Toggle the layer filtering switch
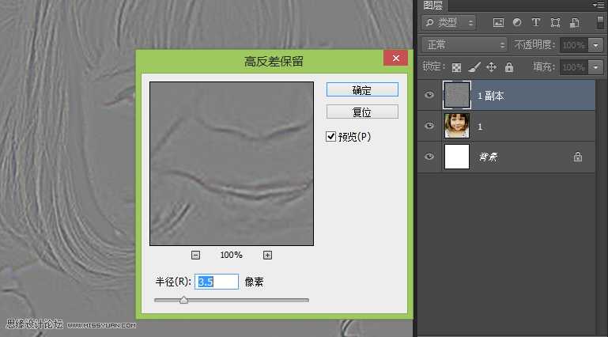This screenshot has height=337, width=608. point(600,22)
